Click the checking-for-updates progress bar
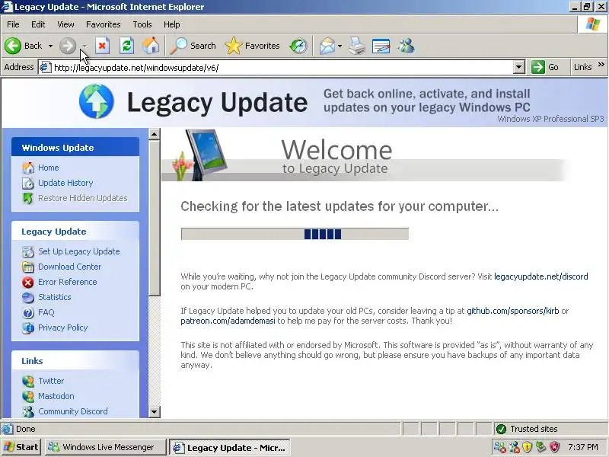The height and width of the screenshot is (457, 609). [295, 234]
